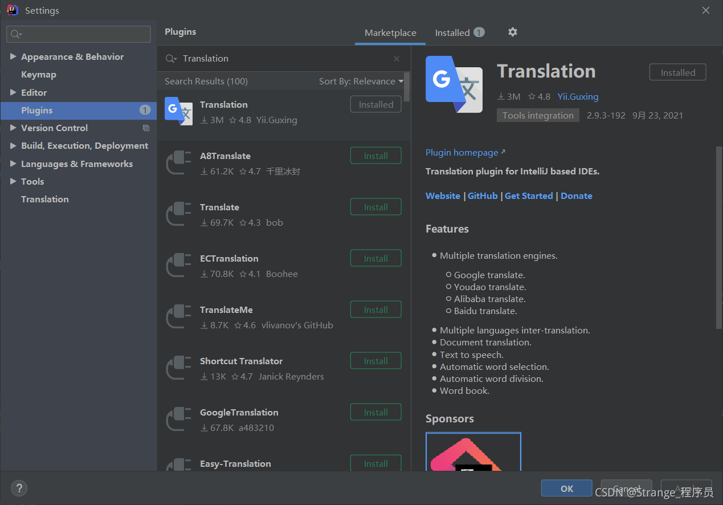This screenshot has width=723, height=505.
Task: Click the IntelliJ logo in title bar
Action: (x=12, y=10)
